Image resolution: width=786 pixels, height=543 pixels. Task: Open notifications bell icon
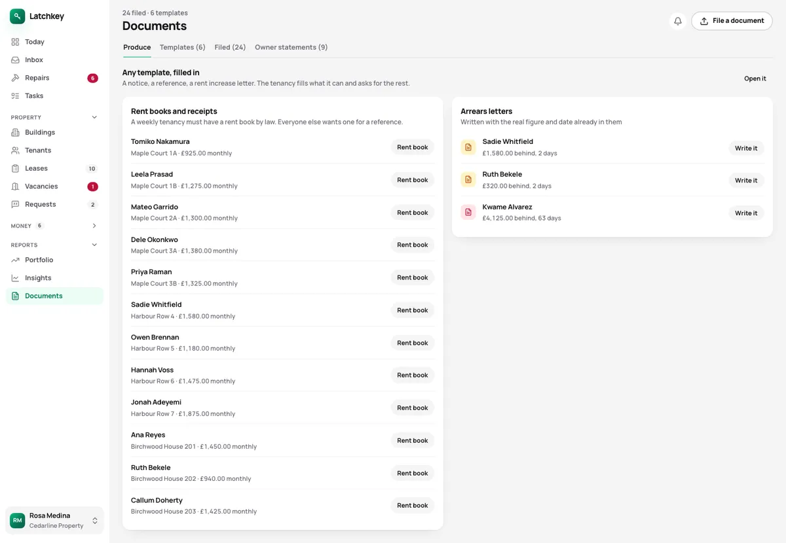[678, 21]
